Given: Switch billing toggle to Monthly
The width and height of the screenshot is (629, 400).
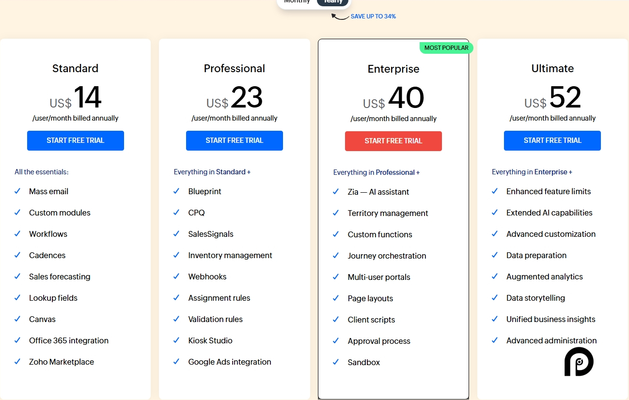Looking at the screenshot, I should [x=297, y=2].
